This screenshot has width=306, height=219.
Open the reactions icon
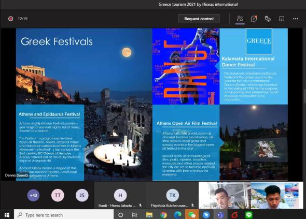[268, 19]
